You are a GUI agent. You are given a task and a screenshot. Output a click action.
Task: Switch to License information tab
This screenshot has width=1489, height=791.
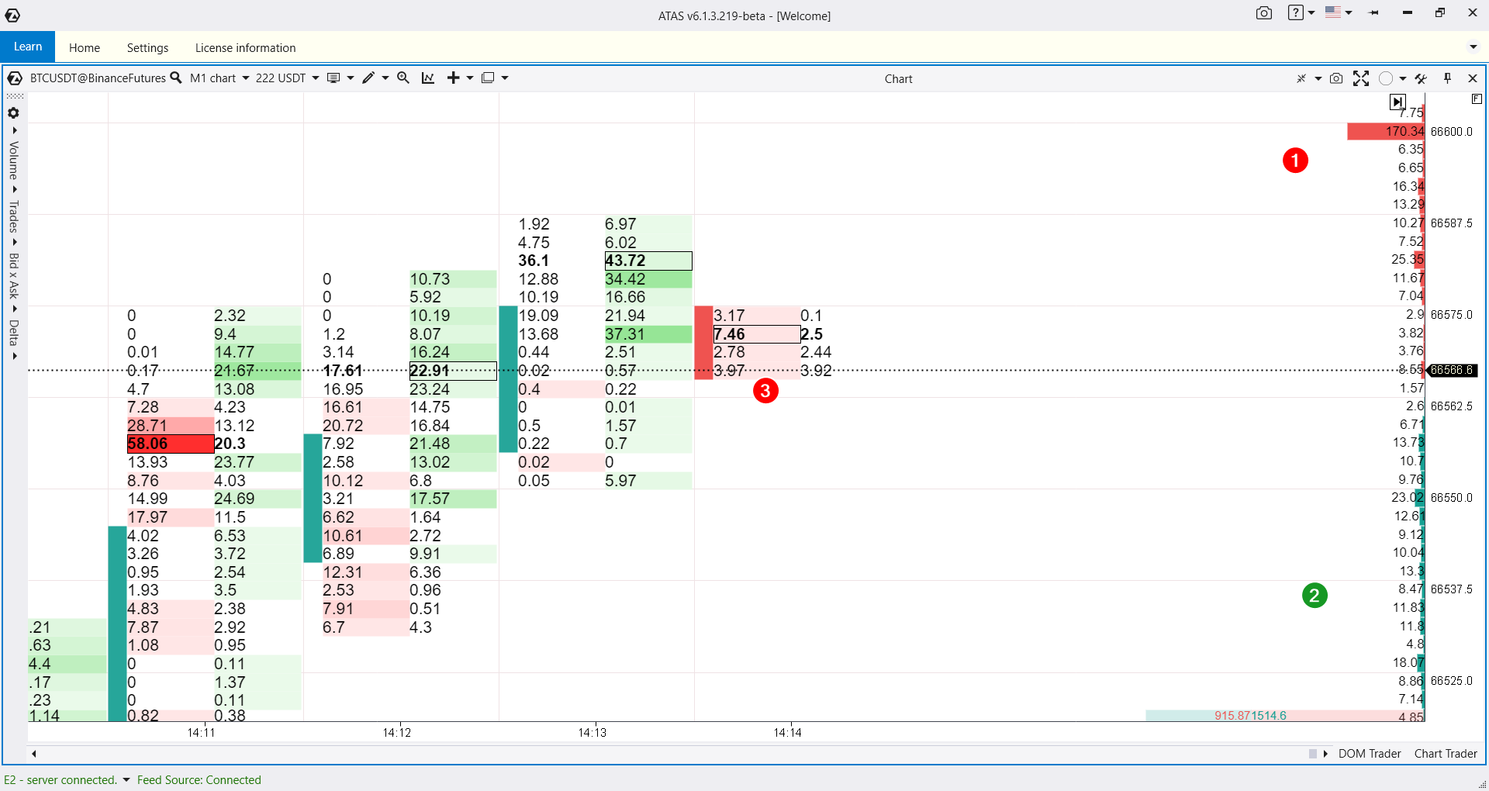245,47
